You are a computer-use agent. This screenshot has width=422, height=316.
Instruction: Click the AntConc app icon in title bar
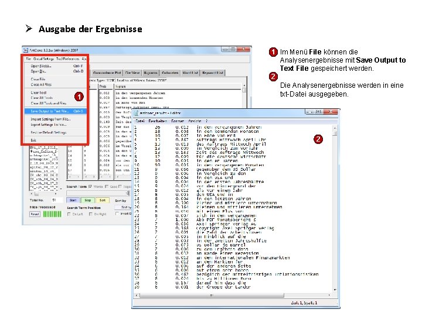point(26,50)
